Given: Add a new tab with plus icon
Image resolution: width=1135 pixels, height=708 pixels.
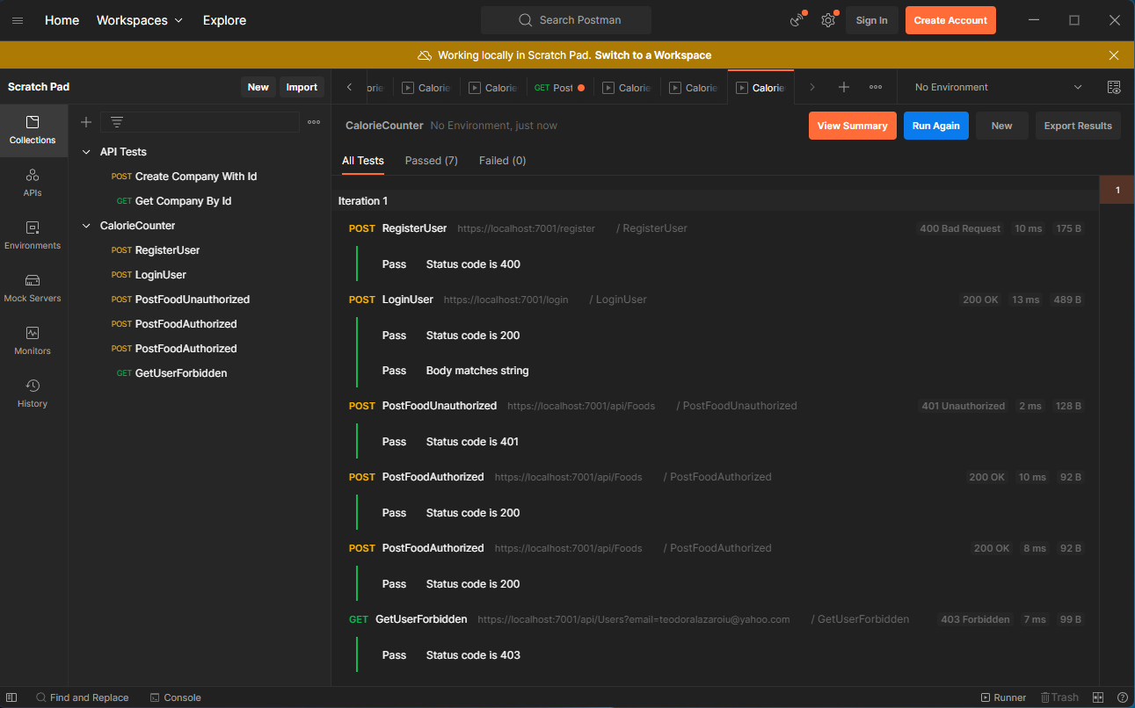Looking at the screenshot, I should coord(844,87).
